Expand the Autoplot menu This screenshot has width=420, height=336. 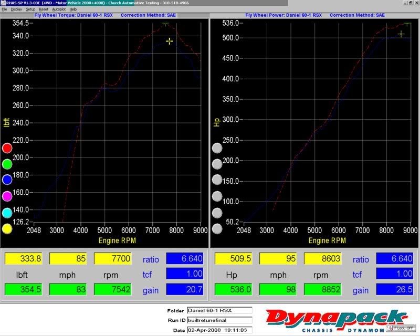tap(58, 9)
